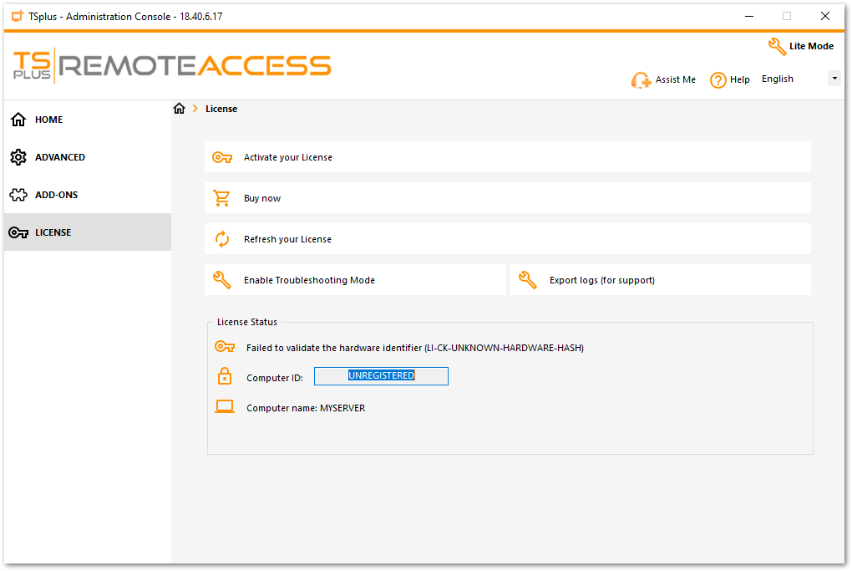This screenshot has width=852, height=571.
Task: Click the home icon in the breadcrumb bar
Action: click(x=180, y=108)
